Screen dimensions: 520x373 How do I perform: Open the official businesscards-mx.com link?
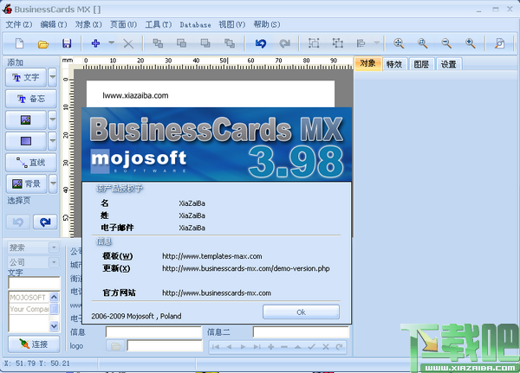point(217,293)
